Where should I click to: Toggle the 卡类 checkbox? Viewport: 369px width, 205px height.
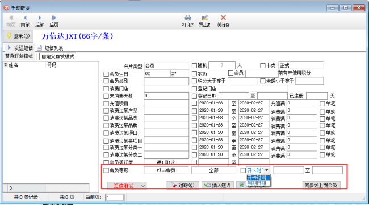coord(263,65)
